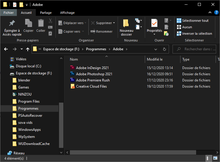220x162 pixels.
Task: Click Inverser la sélection
Action: pos(194,34)
